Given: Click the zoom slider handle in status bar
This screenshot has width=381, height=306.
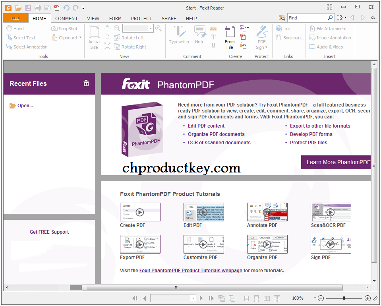Looking at the screenshot, I should (344, 298).
